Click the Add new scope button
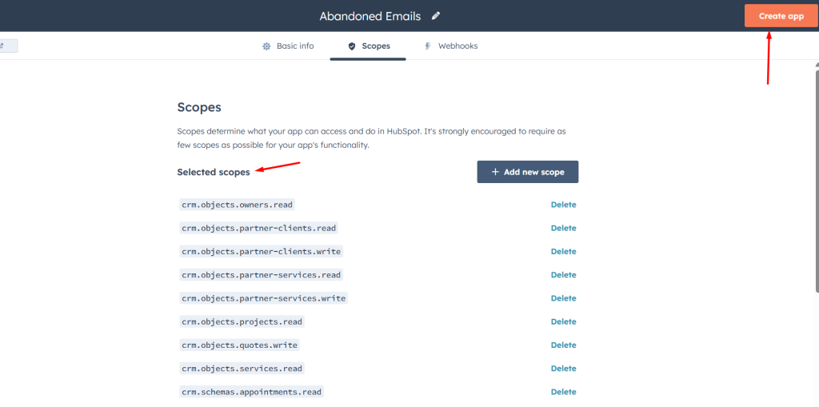This screenshot has width=819, height=407. 528,172
